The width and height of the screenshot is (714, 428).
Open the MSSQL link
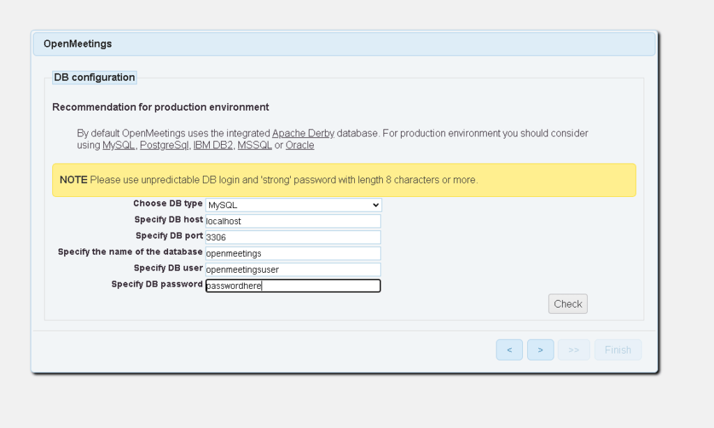point(255,145)
